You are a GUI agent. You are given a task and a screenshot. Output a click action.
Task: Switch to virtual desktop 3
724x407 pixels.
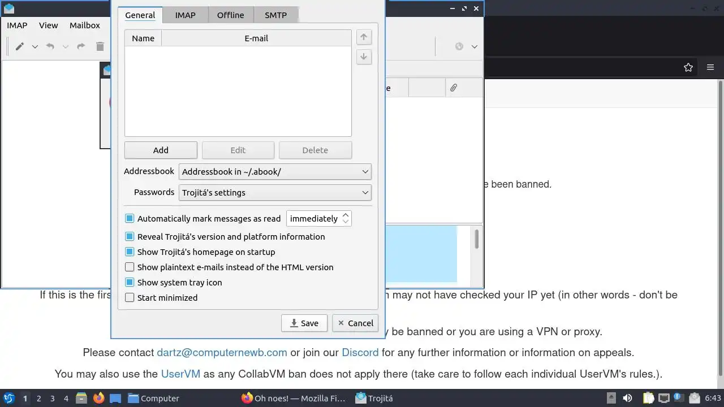(52, 399)
